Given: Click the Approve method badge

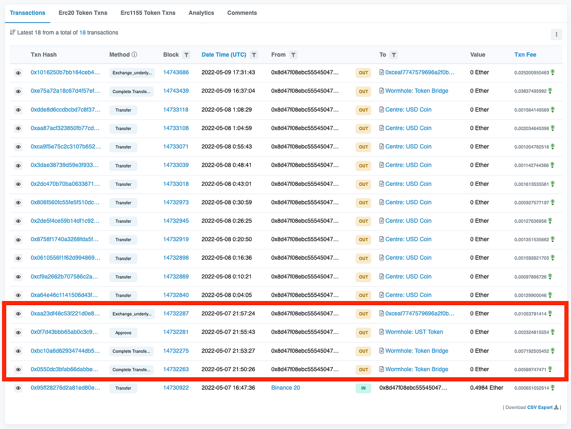Looking at the screenshot, I should (124, 333).
